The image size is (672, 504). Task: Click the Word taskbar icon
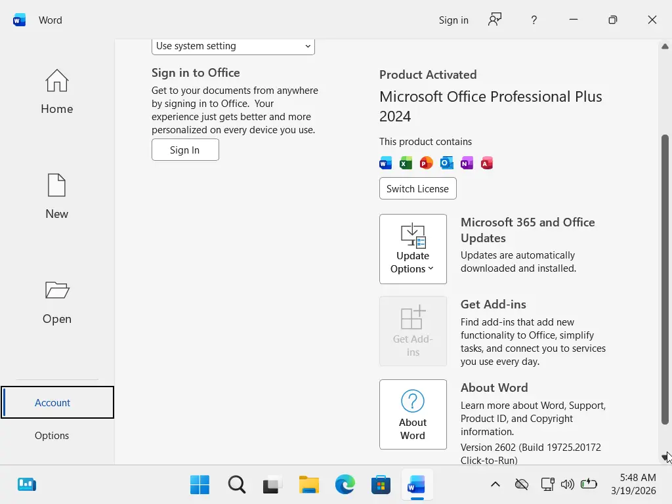point(417,485)
